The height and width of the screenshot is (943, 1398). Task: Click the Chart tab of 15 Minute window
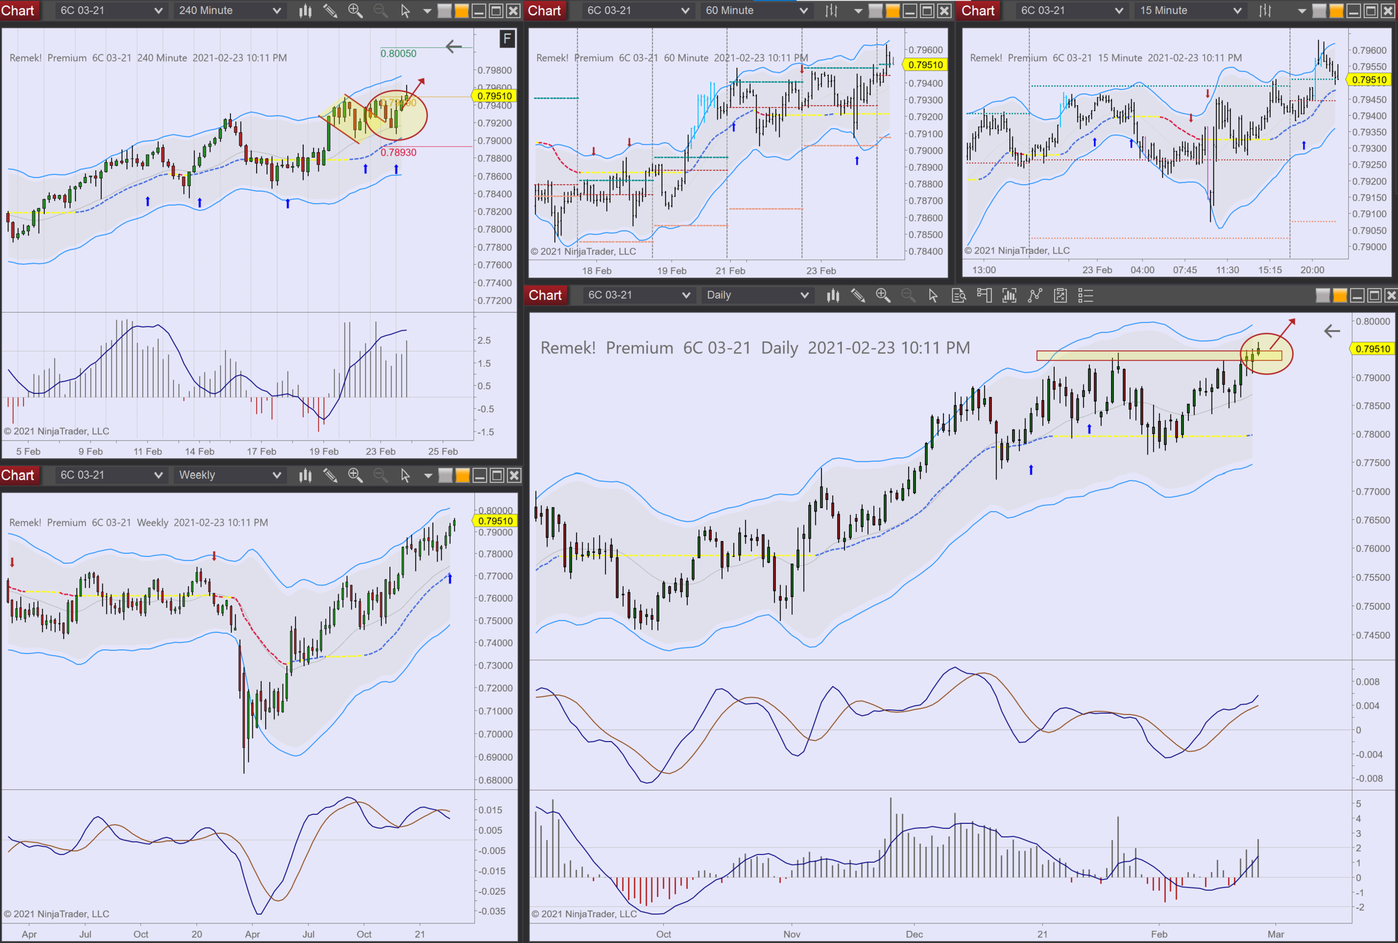[x=977, y=11]
